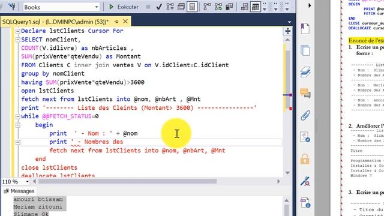Click the horizontal scroll right arrow
Screen dimensions: 384x216
pos(278,181)
